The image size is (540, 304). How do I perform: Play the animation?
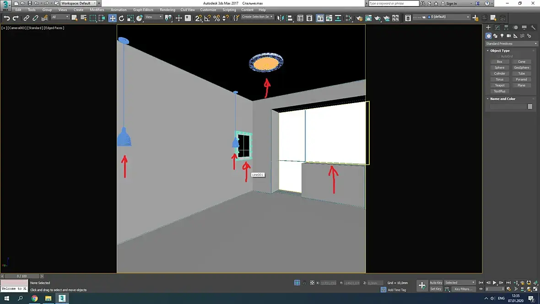tap(495, 282)
